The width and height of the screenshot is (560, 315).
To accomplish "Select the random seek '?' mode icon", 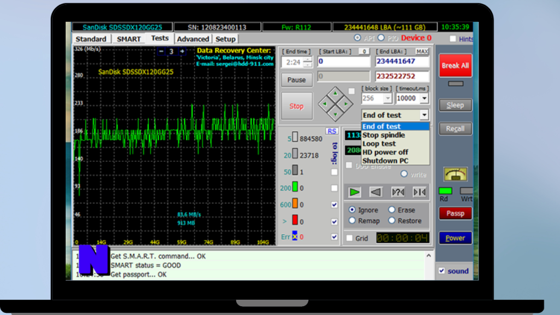I will 398,192.
